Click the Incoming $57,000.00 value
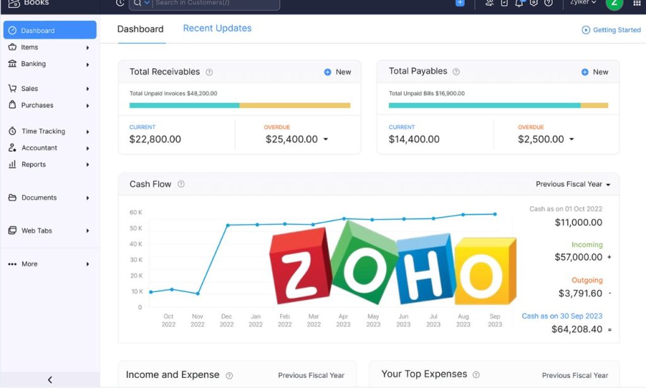646x388 pixels. click(578, 257)
